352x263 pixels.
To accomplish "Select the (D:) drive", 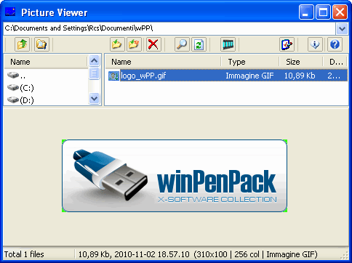I will coord(20,100).
